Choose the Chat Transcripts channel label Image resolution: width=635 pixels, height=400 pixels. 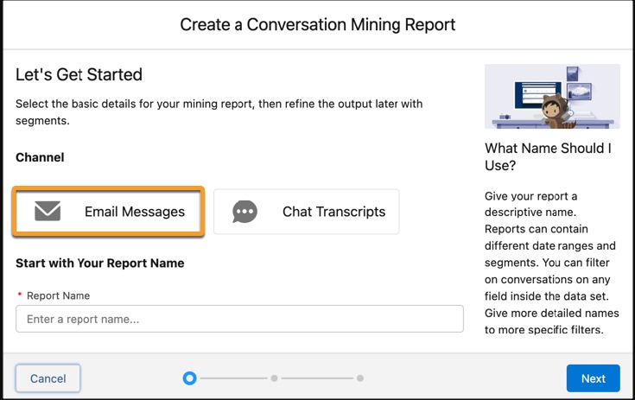333,212
